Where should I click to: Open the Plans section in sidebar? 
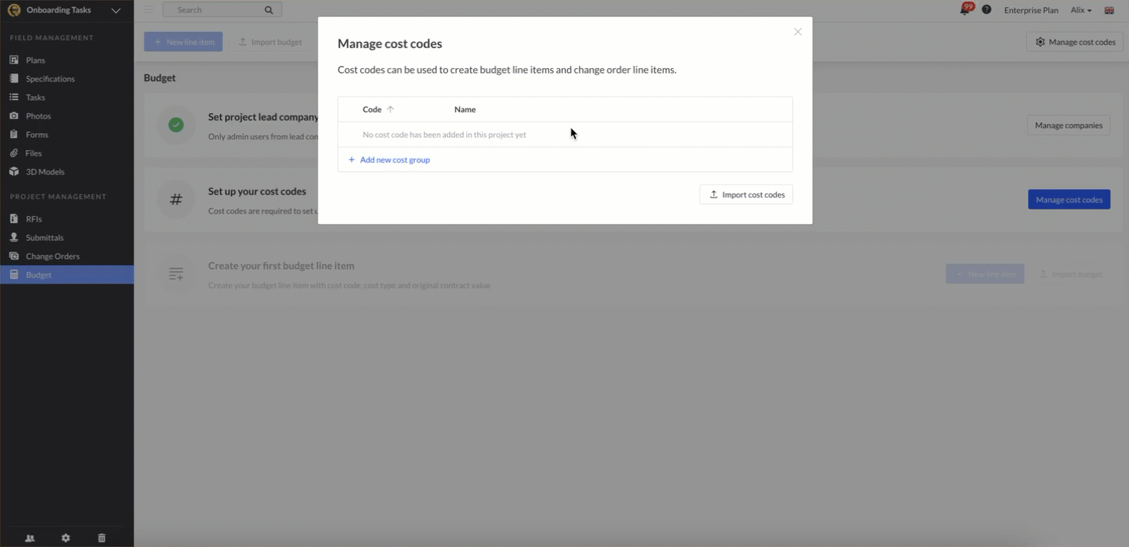[36, 60]
